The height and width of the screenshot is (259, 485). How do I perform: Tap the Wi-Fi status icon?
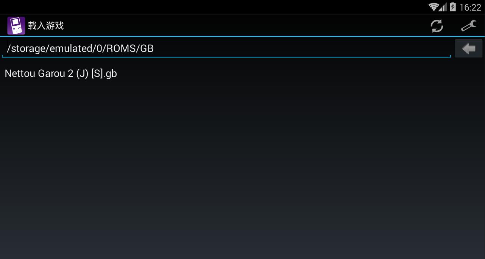pos(434,7)
